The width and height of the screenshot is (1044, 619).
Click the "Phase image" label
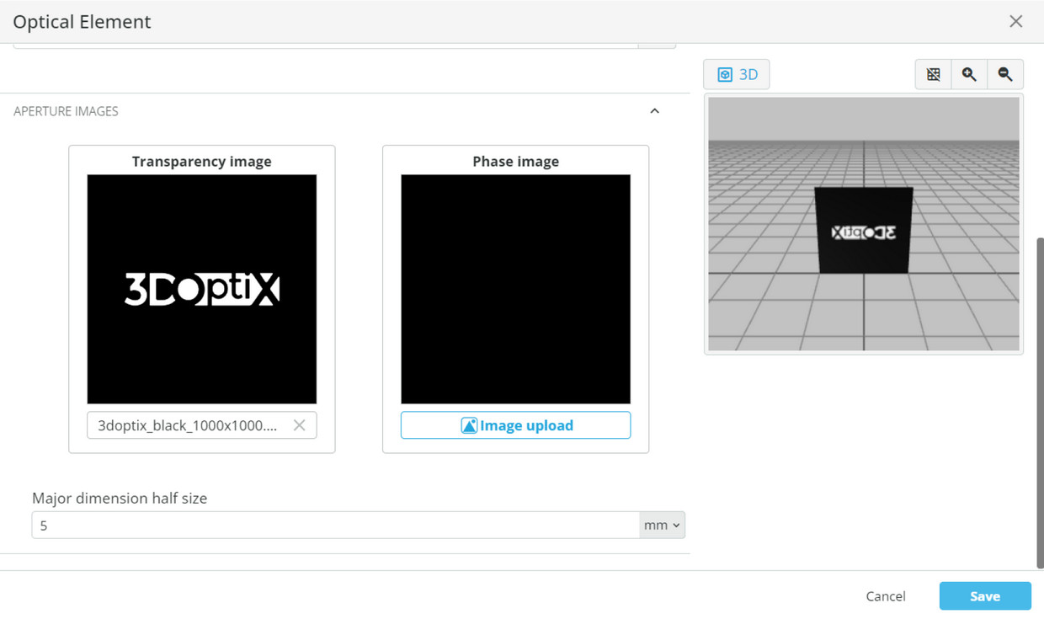515,161
